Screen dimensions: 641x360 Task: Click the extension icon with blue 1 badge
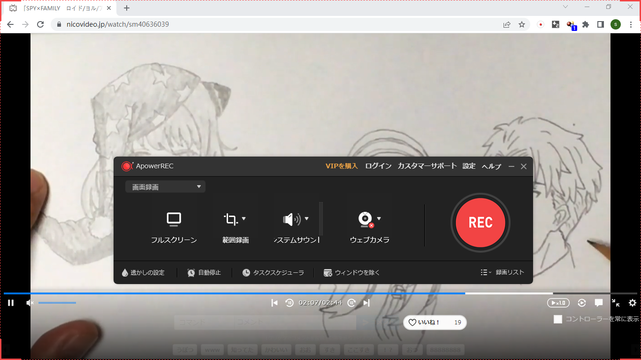click(571, 25)
